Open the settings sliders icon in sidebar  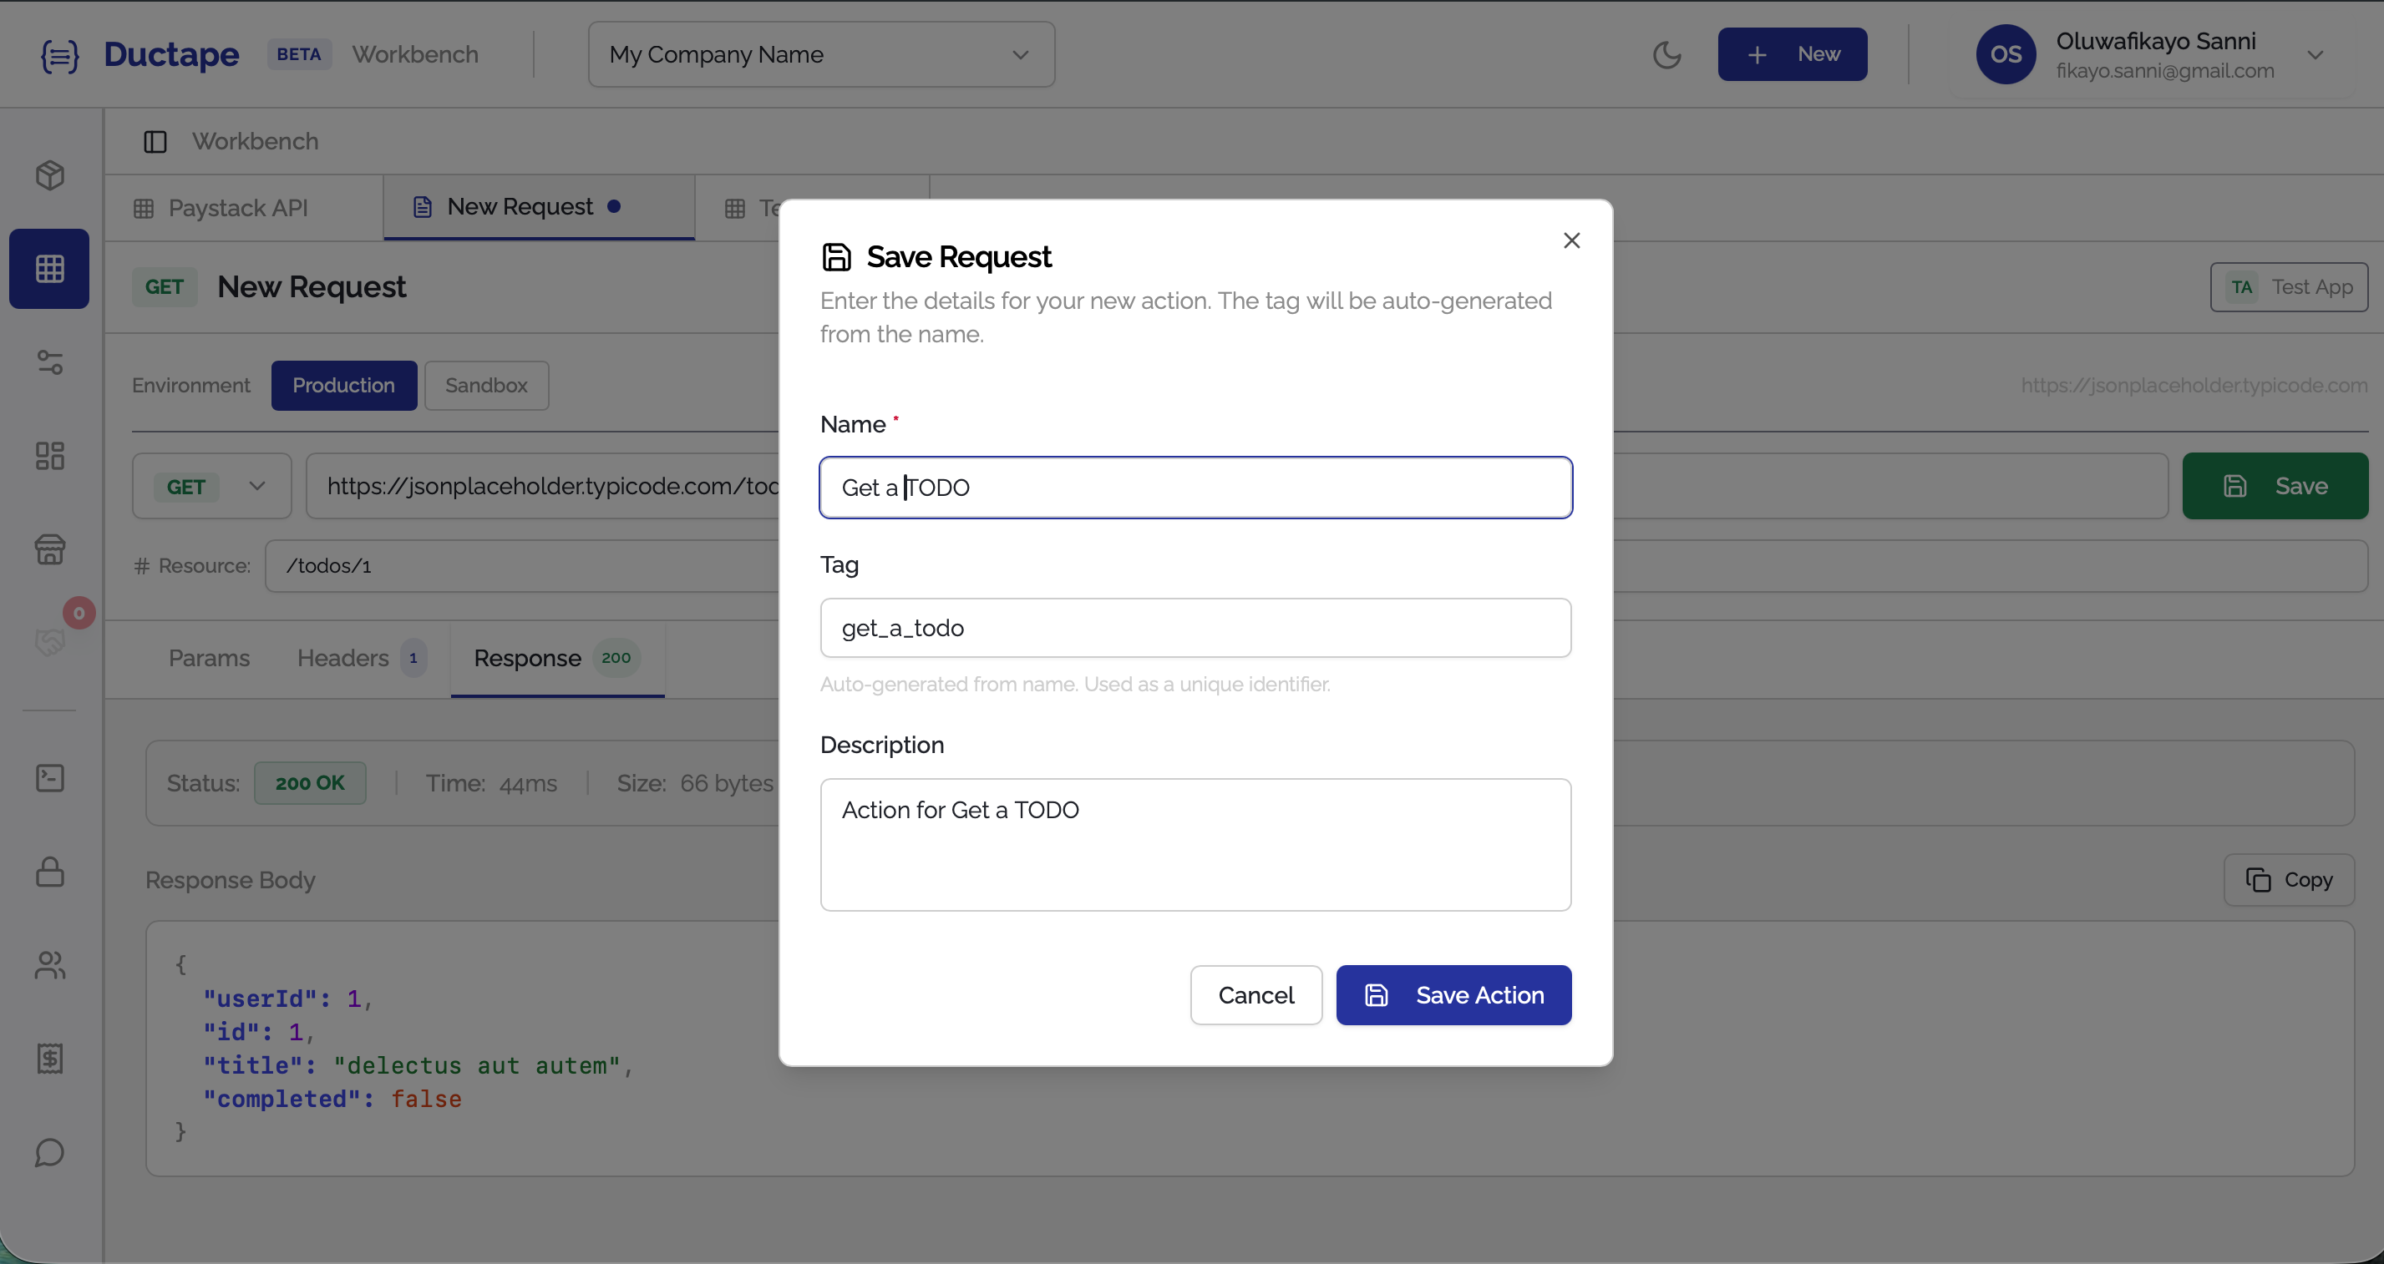(49, 362)
